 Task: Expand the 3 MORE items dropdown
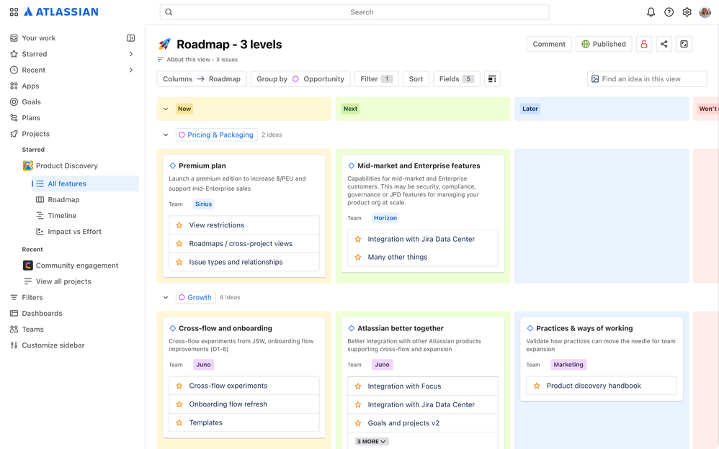coord(372,441)
